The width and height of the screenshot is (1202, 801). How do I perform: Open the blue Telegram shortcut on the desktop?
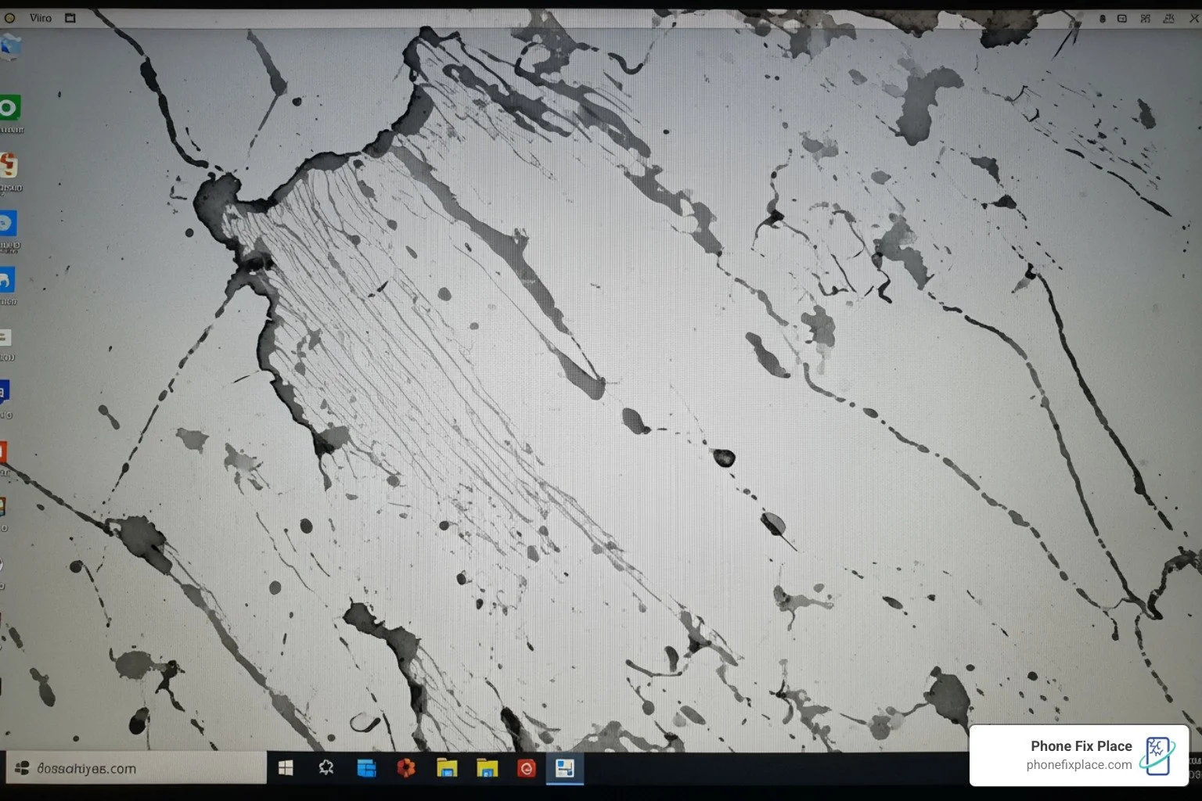click(8, 224)
